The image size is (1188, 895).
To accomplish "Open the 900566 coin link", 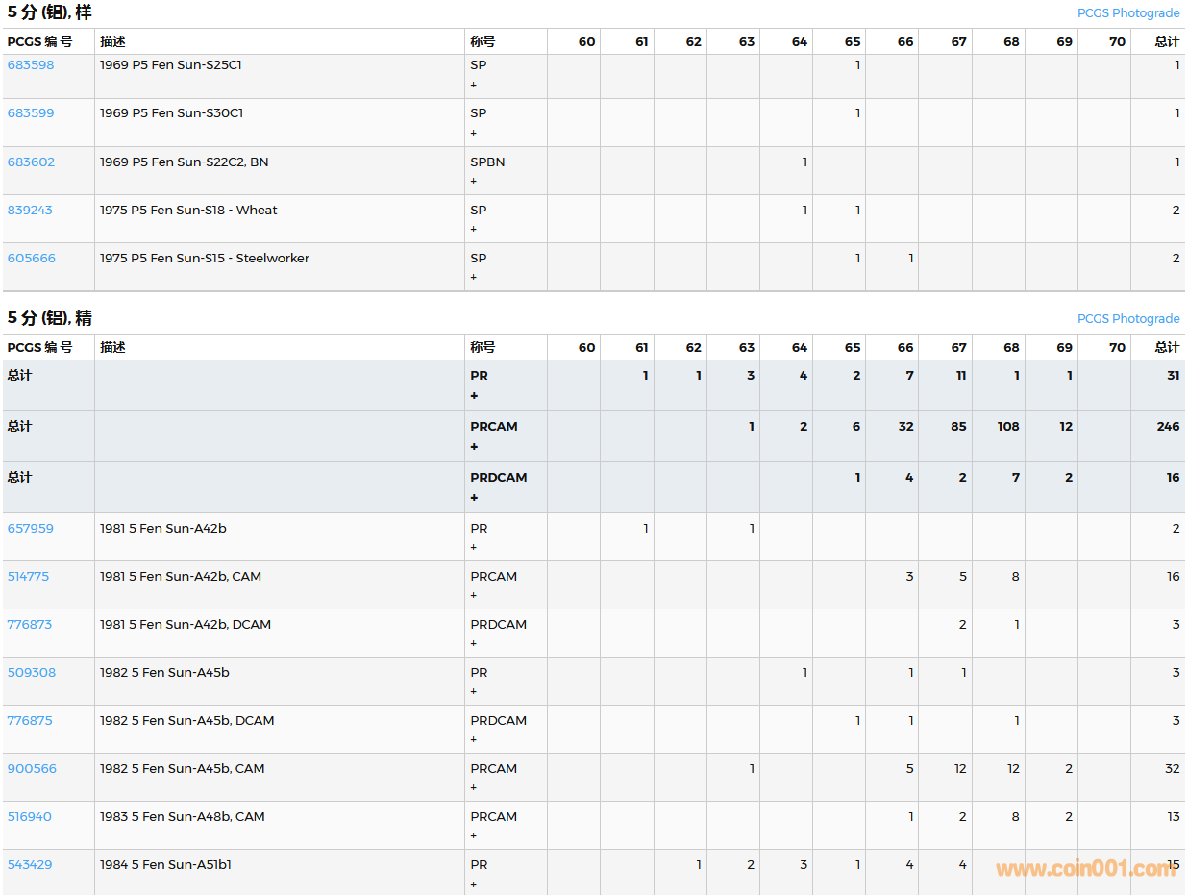I will [32, 768].
